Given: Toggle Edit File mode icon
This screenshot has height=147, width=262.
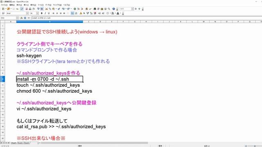Looking at the screenshot, I should coord(22,9).
